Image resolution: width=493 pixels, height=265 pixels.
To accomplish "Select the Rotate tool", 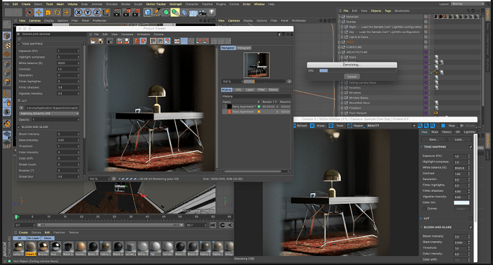I will click(57, 12).
